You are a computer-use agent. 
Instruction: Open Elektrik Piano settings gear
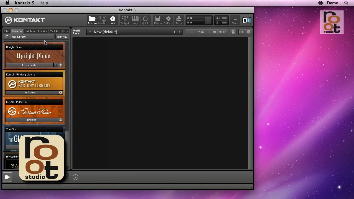61,120
